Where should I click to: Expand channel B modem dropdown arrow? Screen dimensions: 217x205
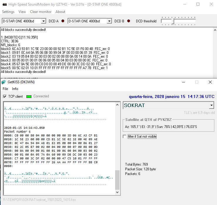tap(109, 21)
